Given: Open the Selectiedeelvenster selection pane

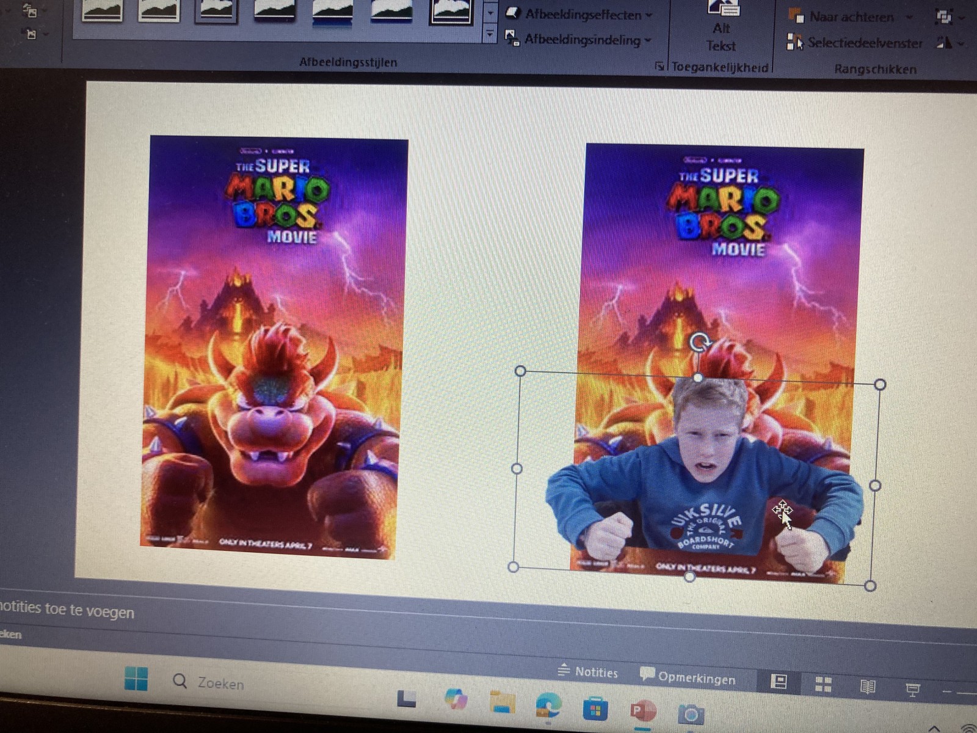Looking at the screenshot, I should click(x=856, y=43).
